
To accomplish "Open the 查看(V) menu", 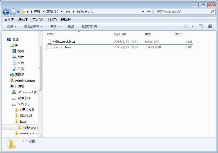I will 37,20.
